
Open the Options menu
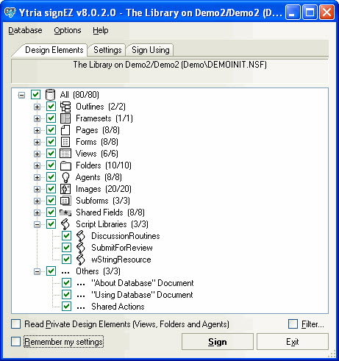point(68,30)
